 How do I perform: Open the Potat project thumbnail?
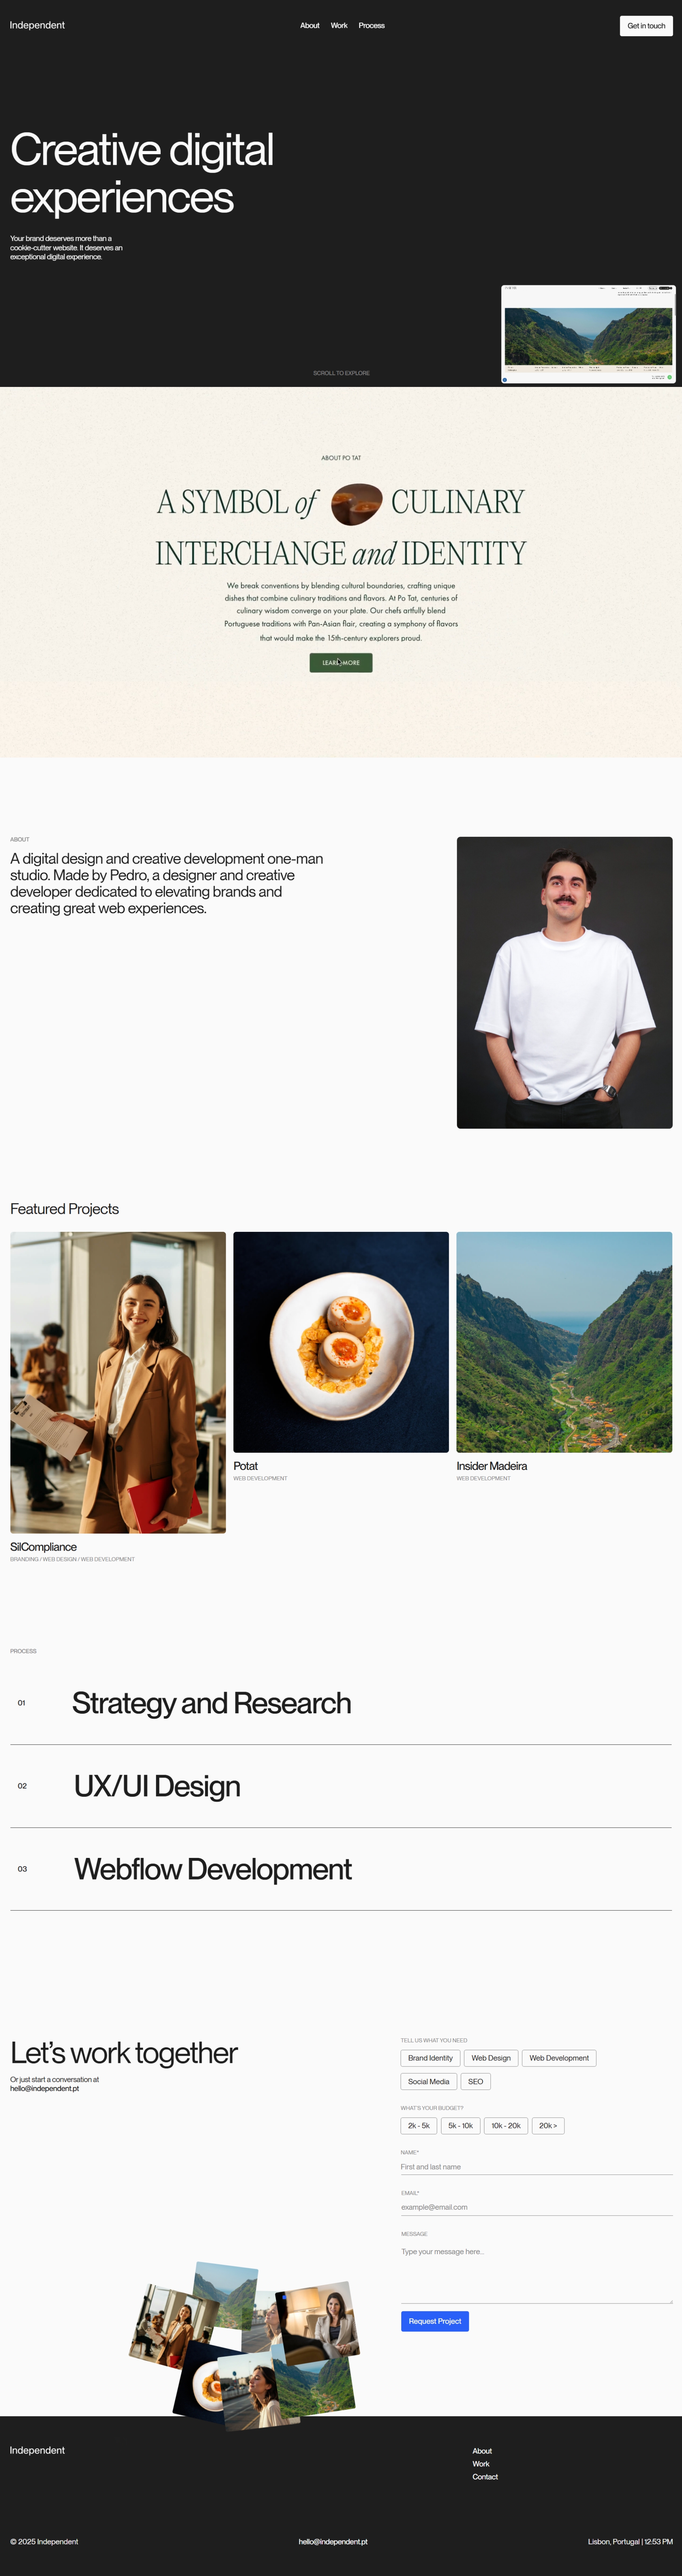341,1342
